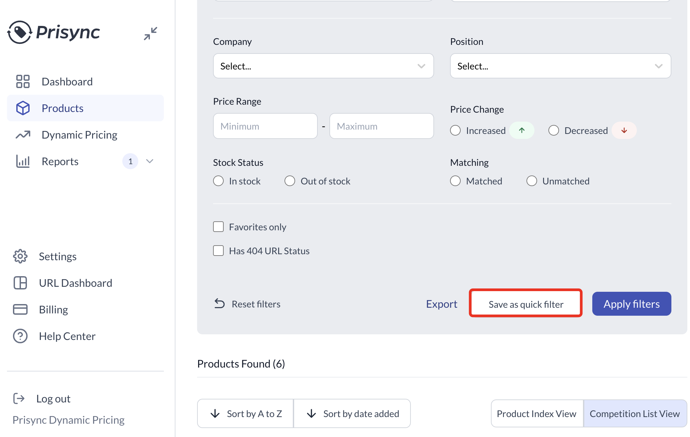Viewport: 690px width, 437px height.
Task: Switch to Product Index View
Action: [536, 413]
